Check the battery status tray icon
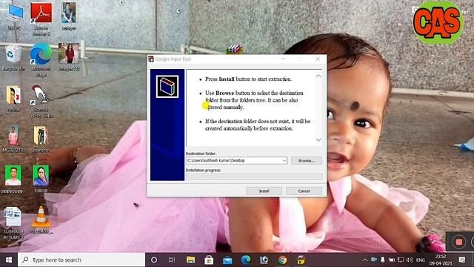Screen dimensions: 474x267 coord(392,260)
